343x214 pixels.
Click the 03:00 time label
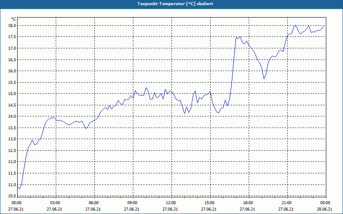55,203
